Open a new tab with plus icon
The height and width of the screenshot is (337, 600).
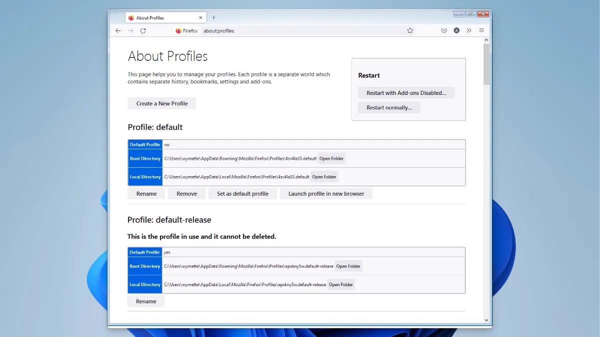pos(214,17)
